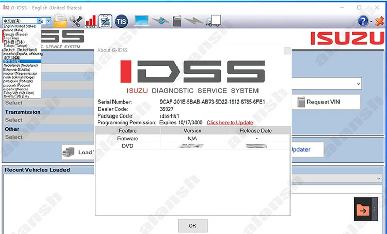Click the blue sync arrows connection icon
Viewport: 387px width, 234px height.
pos(160,21)
